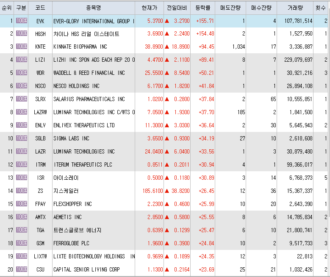
Task: Click the +24.35 change rate value
Action: point(206,256)
